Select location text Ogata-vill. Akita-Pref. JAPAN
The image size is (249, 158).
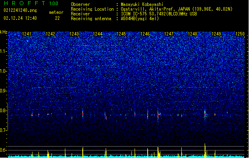pos(155,9)
